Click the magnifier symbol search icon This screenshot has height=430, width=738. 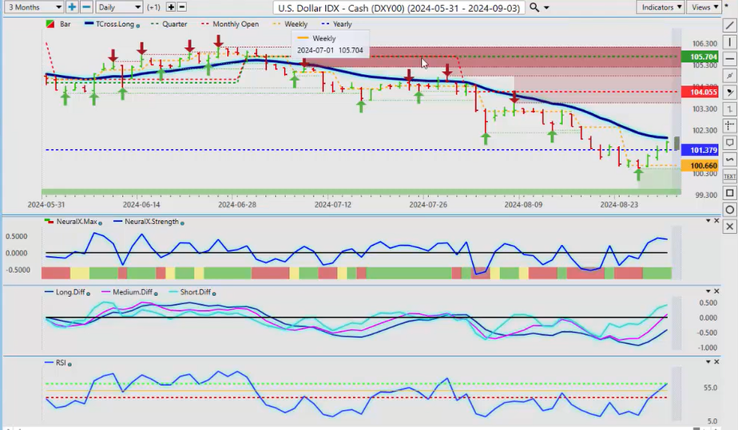coord(534,7)
